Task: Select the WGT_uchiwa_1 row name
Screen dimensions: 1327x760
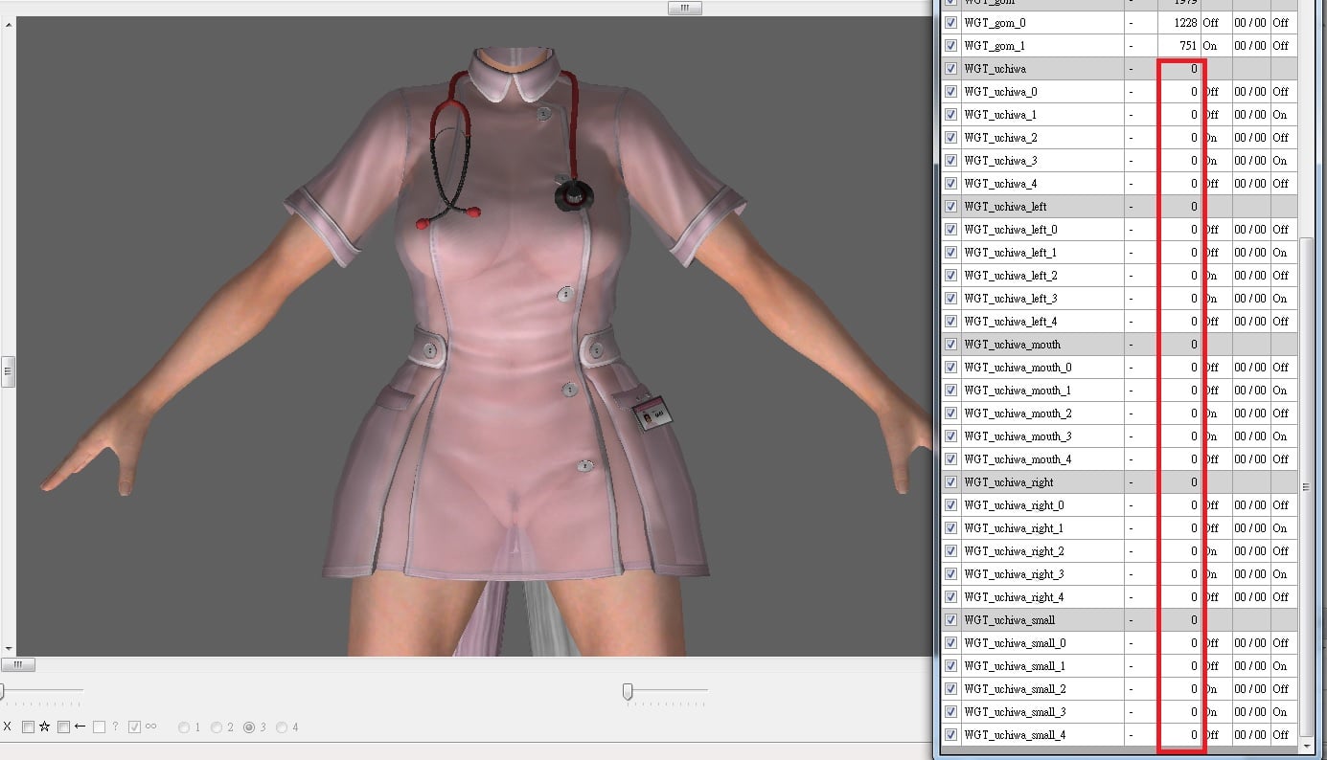Action: pos(1000,115)
